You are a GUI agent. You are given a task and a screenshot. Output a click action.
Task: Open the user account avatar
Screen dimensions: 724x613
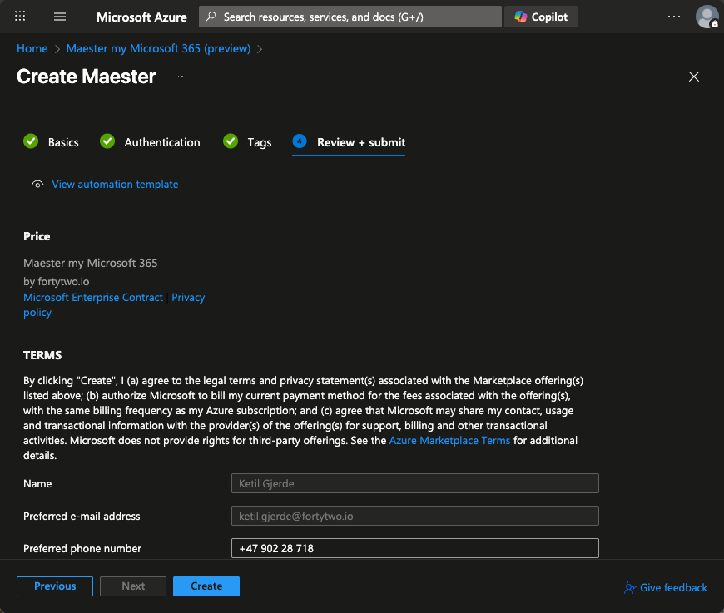(707, 17)
